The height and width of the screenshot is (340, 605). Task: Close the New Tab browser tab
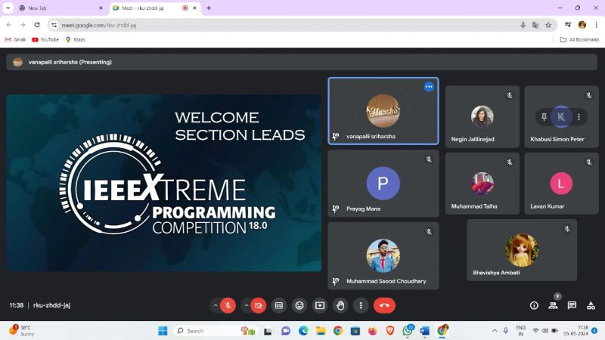(101, 8)
